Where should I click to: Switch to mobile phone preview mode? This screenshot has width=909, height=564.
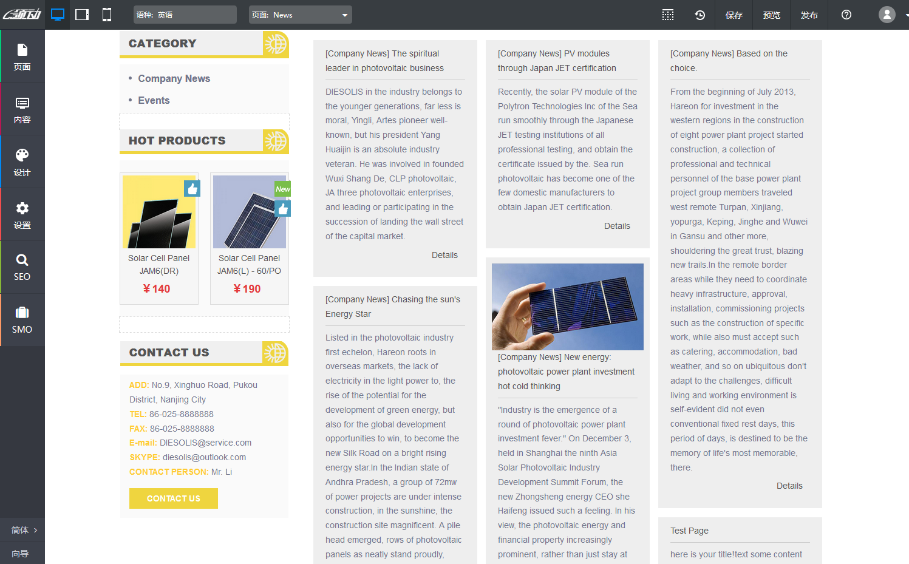pos(107,15)
